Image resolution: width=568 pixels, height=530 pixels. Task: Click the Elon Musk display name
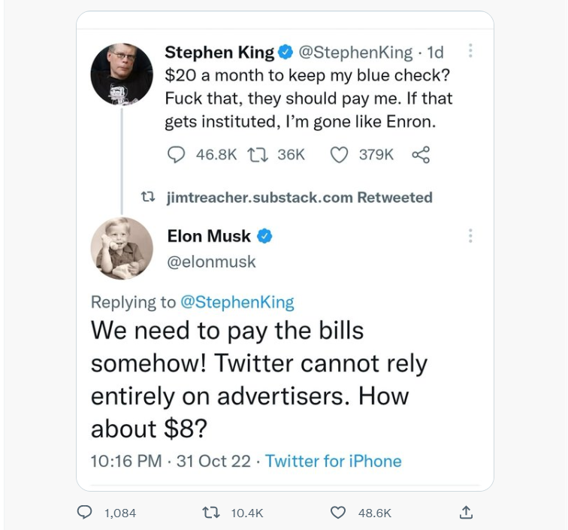[209, 236]
